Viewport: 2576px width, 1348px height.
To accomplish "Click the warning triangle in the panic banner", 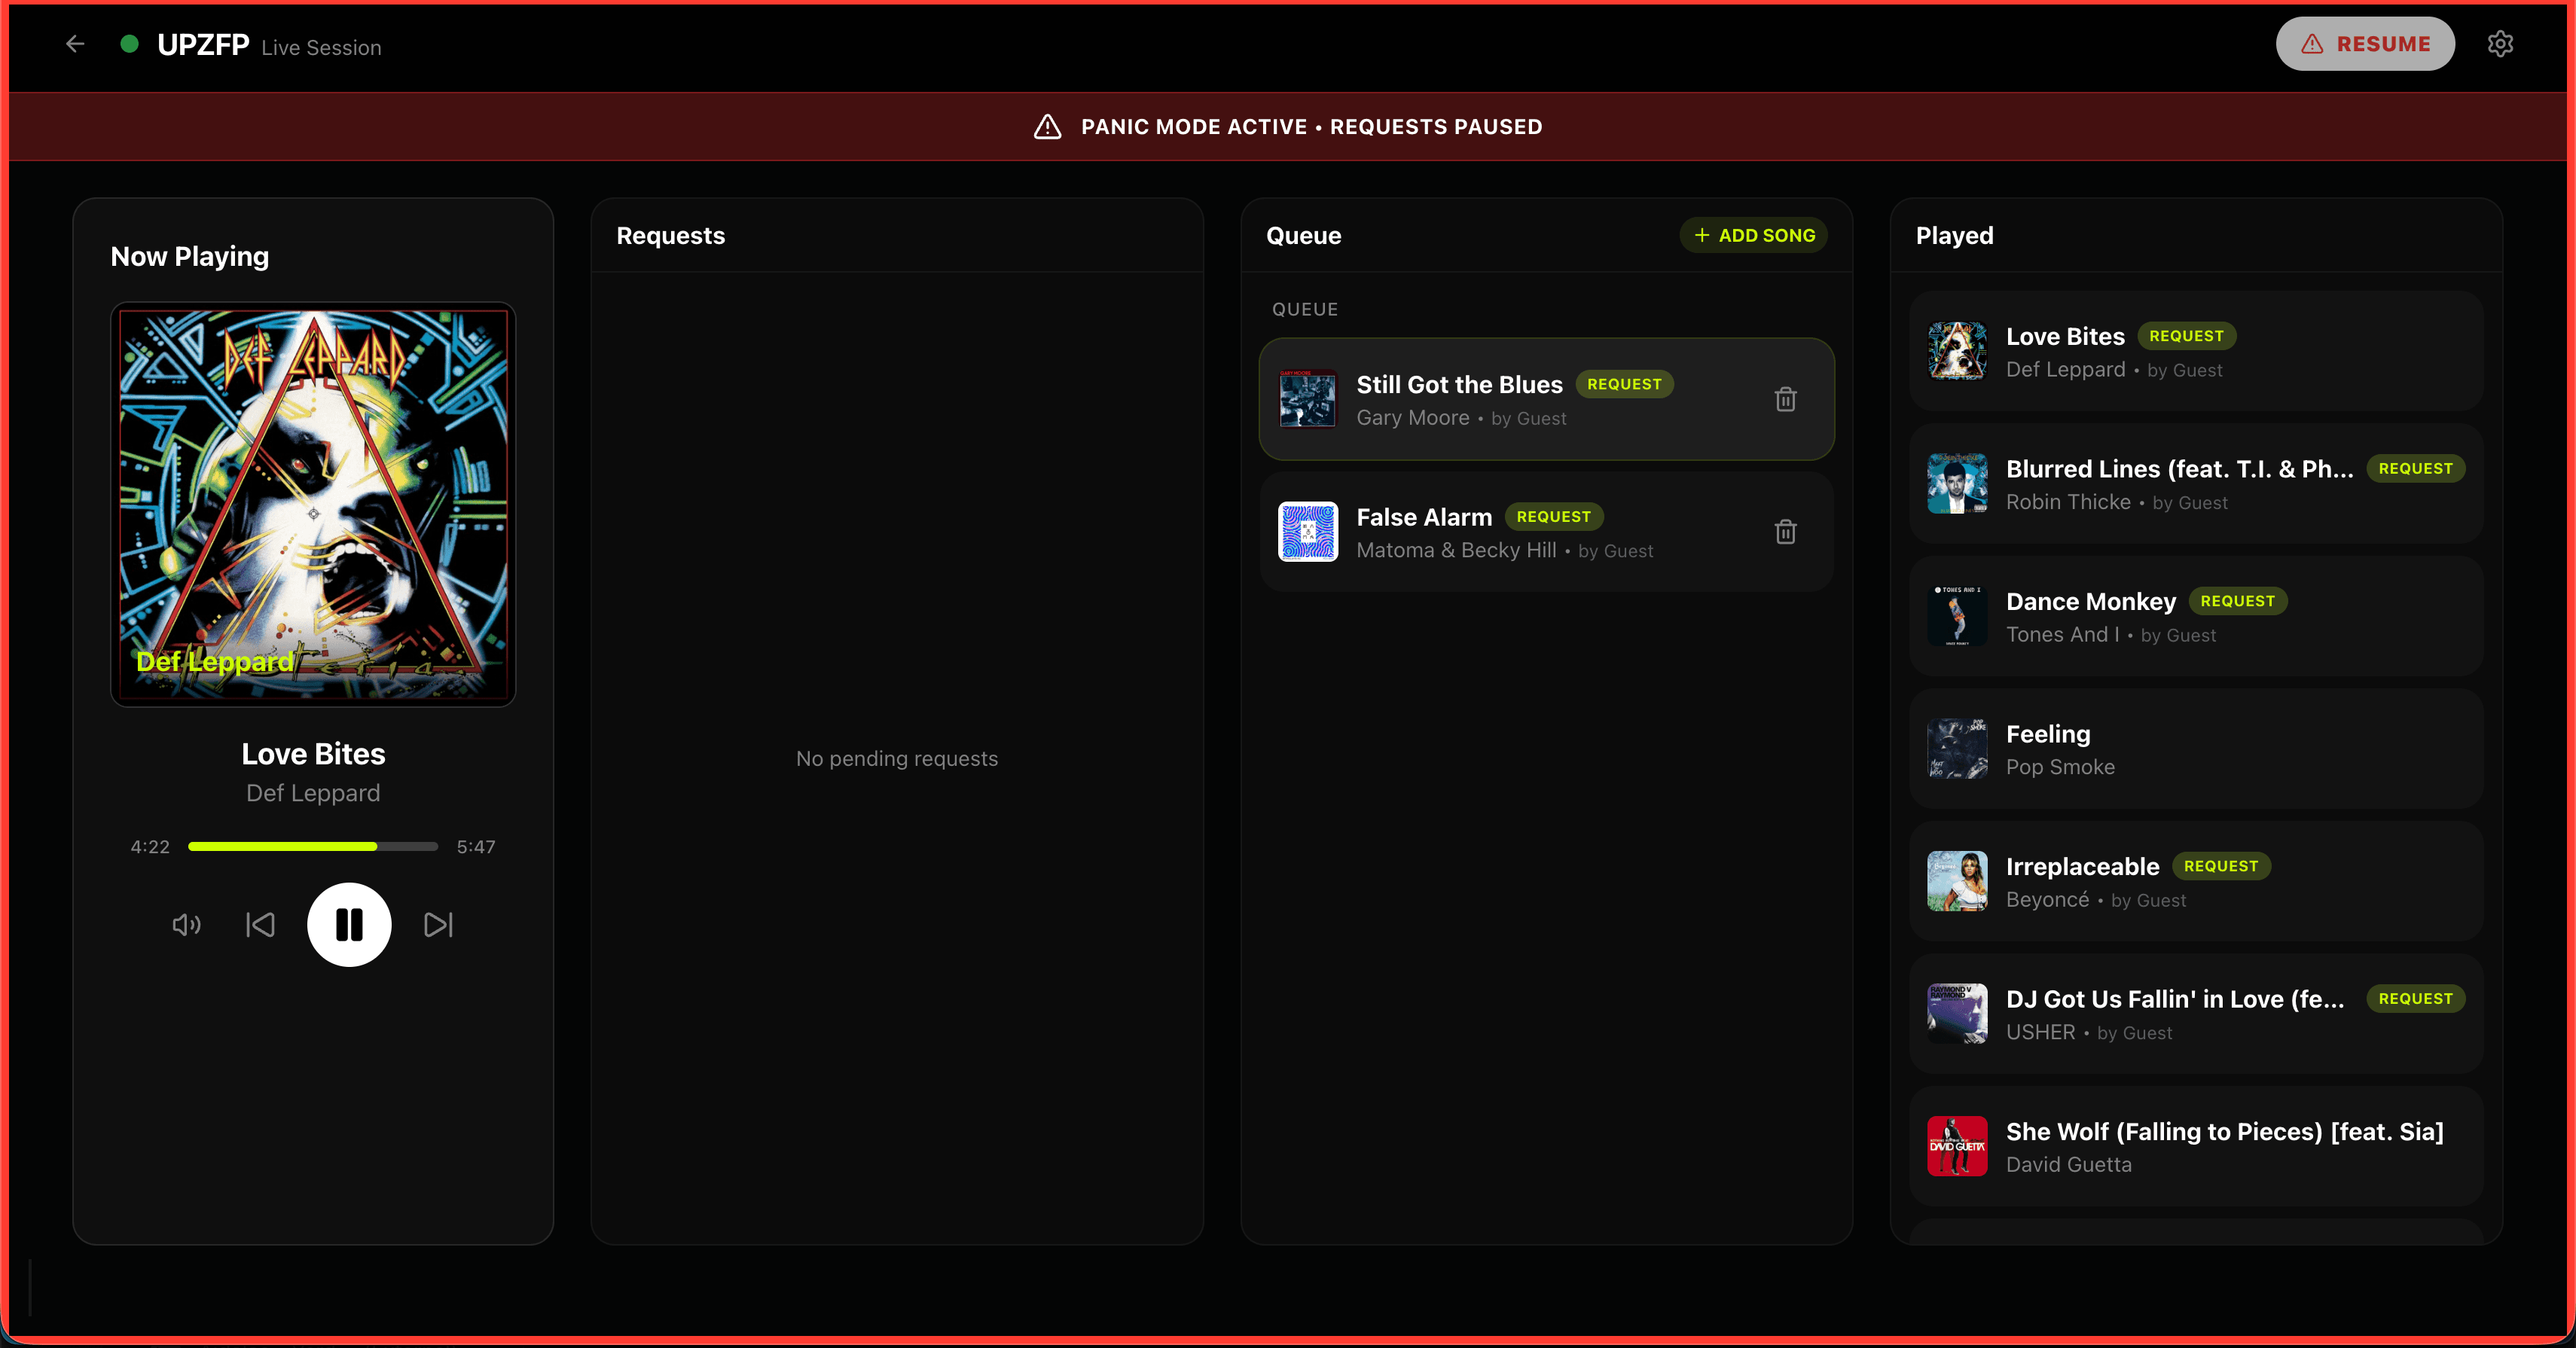I will pyautogui.click(x=1046, y=127).
